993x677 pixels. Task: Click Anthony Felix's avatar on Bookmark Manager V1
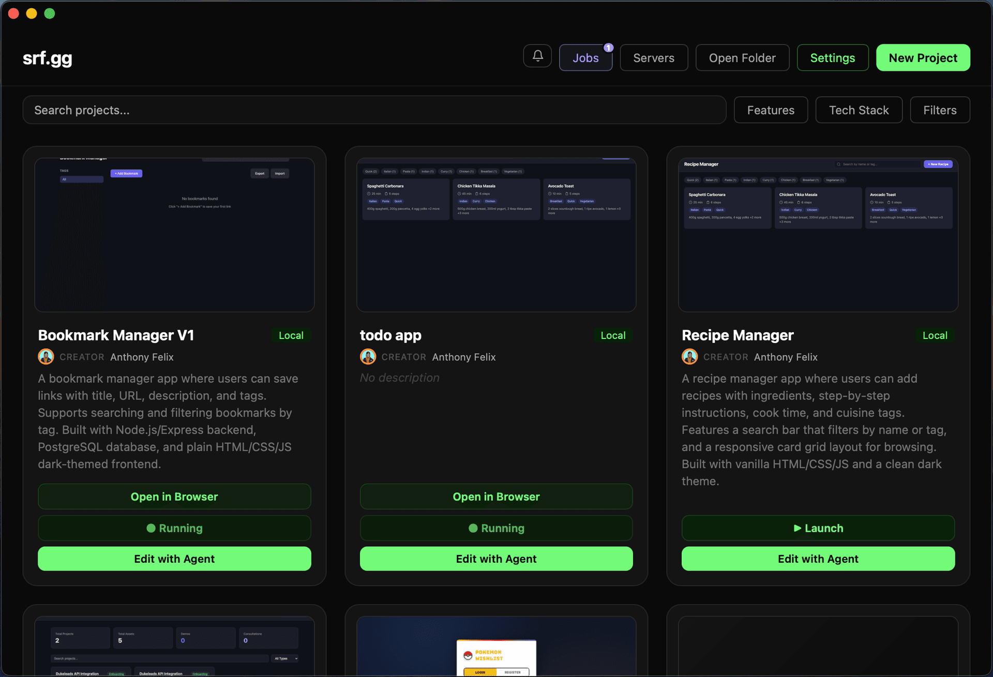click(x=46, y=357)
